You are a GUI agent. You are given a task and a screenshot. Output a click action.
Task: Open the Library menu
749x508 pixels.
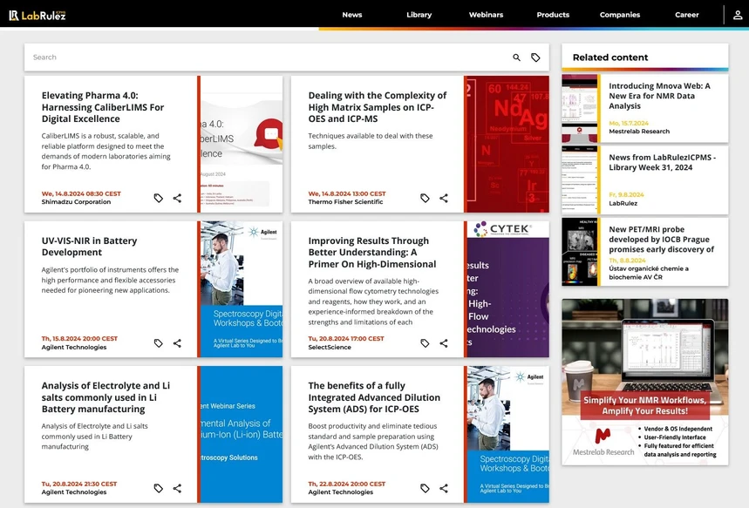coord(419,15)
